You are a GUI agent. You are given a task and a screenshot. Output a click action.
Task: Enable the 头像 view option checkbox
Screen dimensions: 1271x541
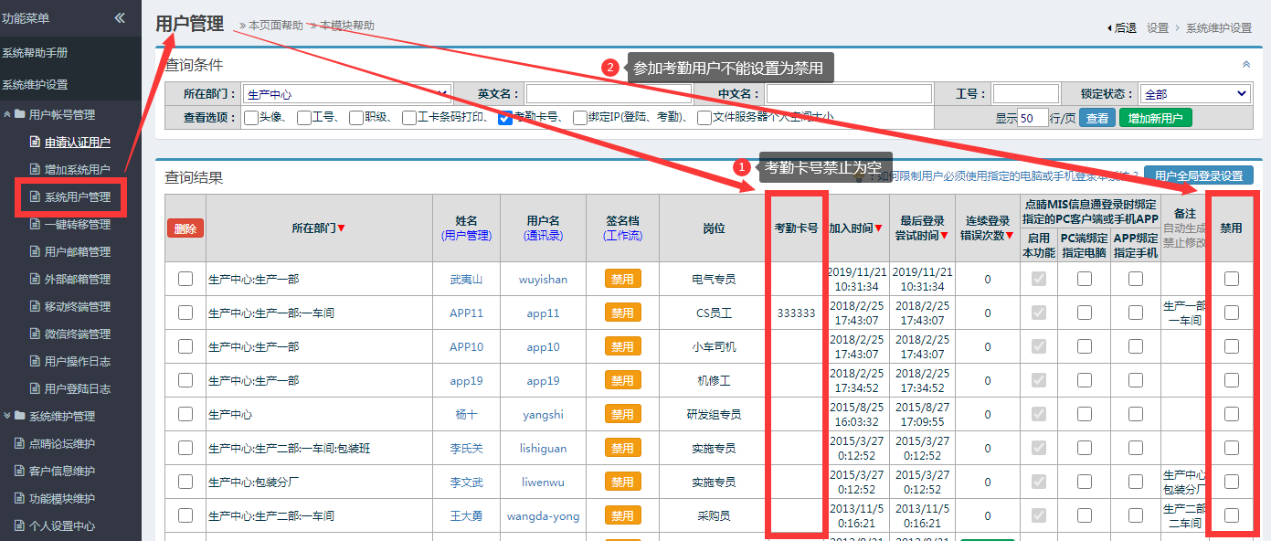pyautogui.click(x=251, y=118)
